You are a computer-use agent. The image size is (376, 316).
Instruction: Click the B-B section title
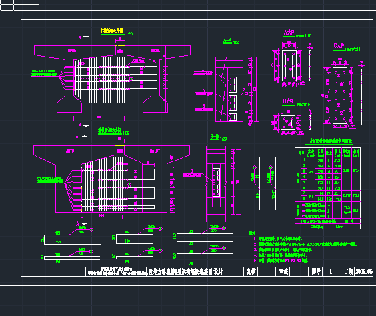[215, 137]
